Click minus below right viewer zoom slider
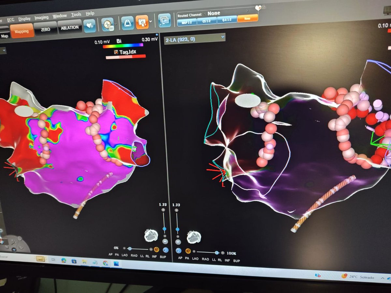Viewport: 391px width, 293px height. click(x=178, y=237)
